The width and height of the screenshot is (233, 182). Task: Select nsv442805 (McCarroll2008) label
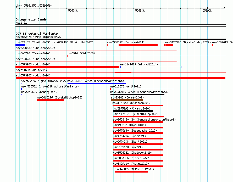coord(134,169)
